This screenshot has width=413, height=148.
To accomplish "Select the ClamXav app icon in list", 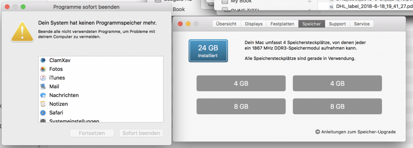I will click(43, 60).
